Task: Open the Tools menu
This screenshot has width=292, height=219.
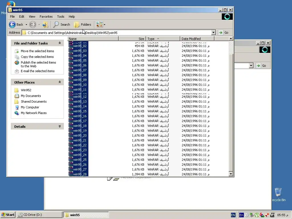Action: coord(60,17)
